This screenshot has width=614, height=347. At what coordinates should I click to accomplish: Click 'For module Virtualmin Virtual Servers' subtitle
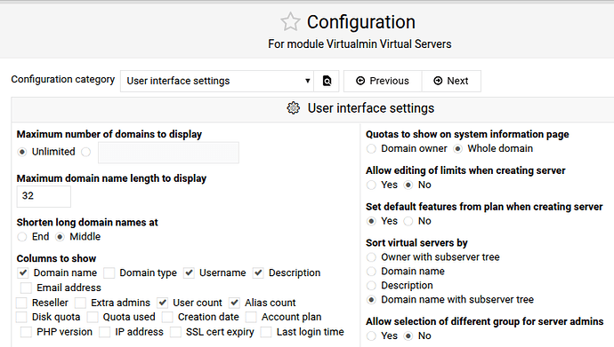360,44
